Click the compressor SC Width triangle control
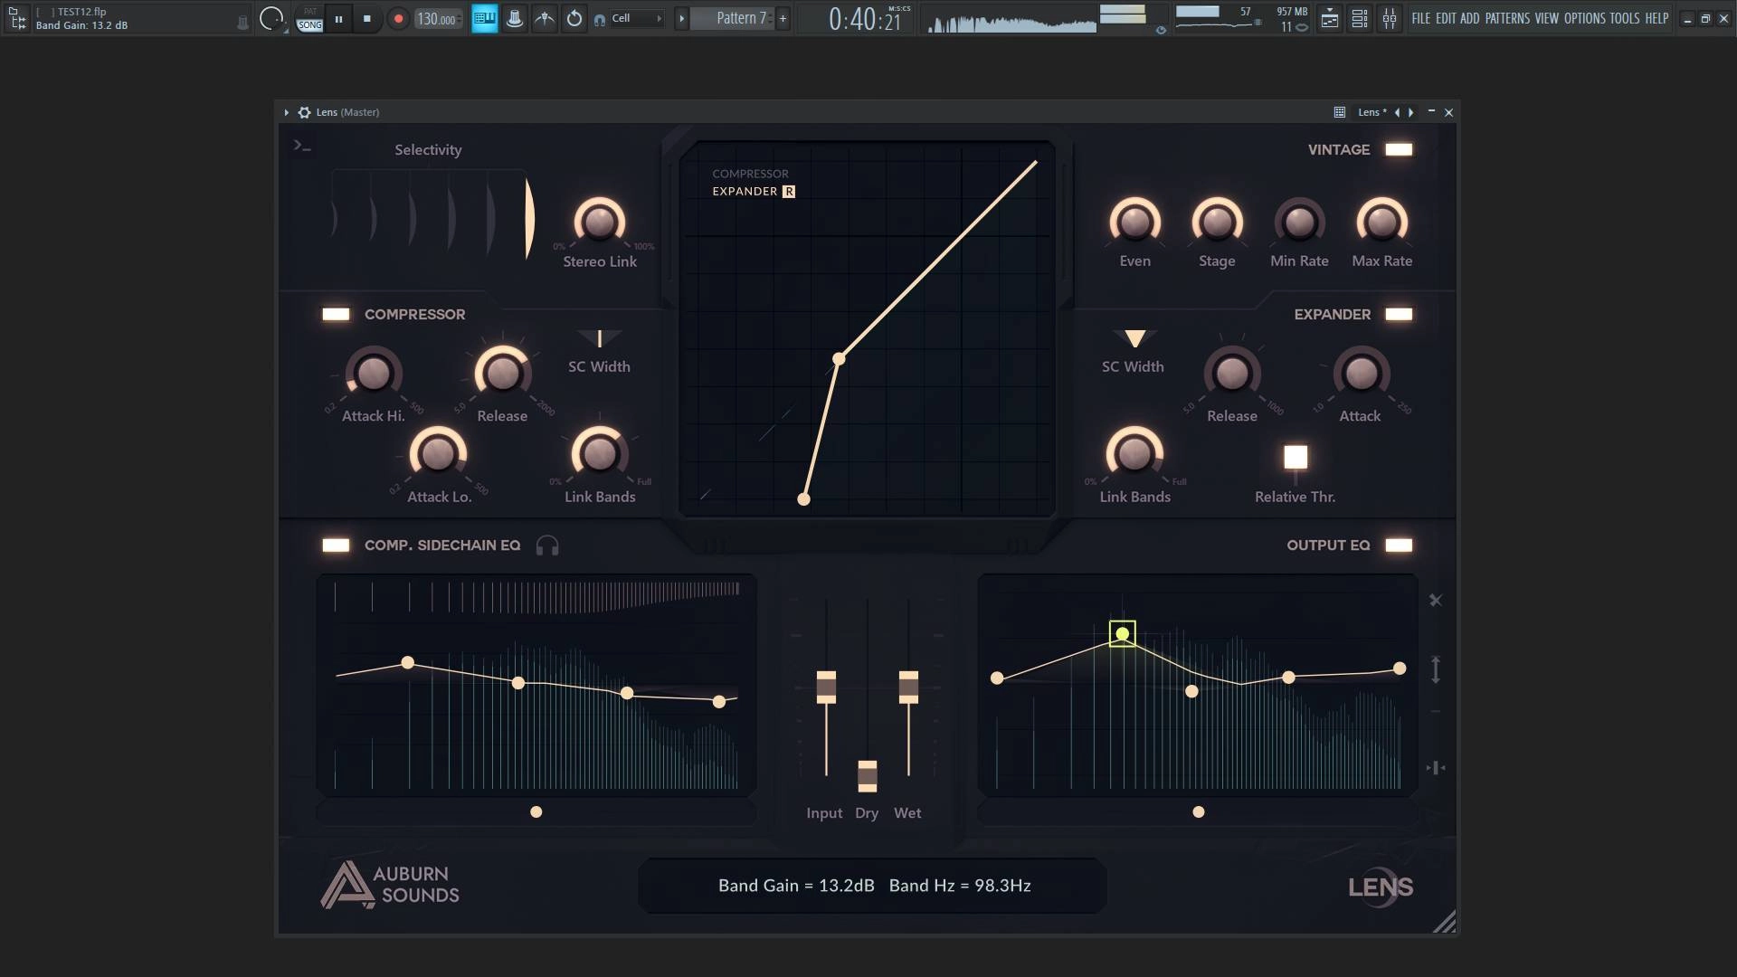 599,338
